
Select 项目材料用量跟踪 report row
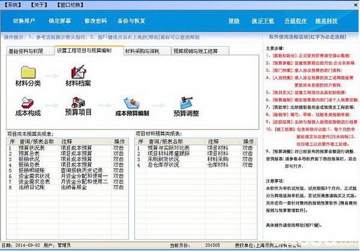click(196, 153)
